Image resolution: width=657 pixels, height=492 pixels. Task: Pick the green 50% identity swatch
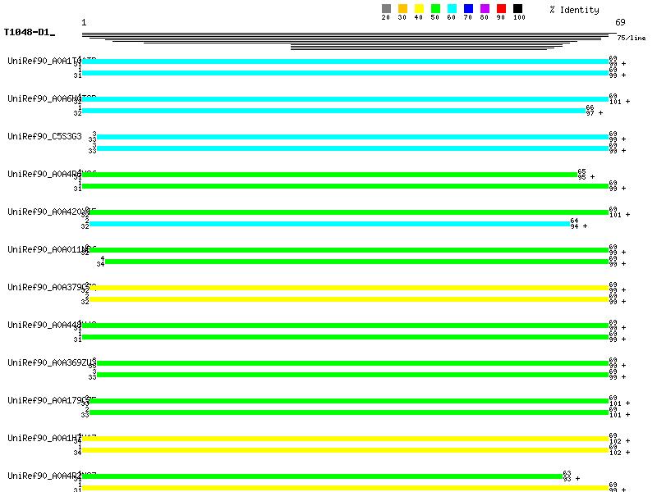click(x=435, y=9)
